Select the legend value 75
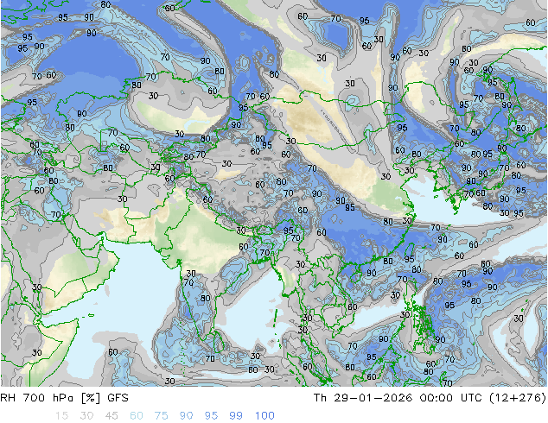Viewport: 548px width, 423px height. click(161, 415)
